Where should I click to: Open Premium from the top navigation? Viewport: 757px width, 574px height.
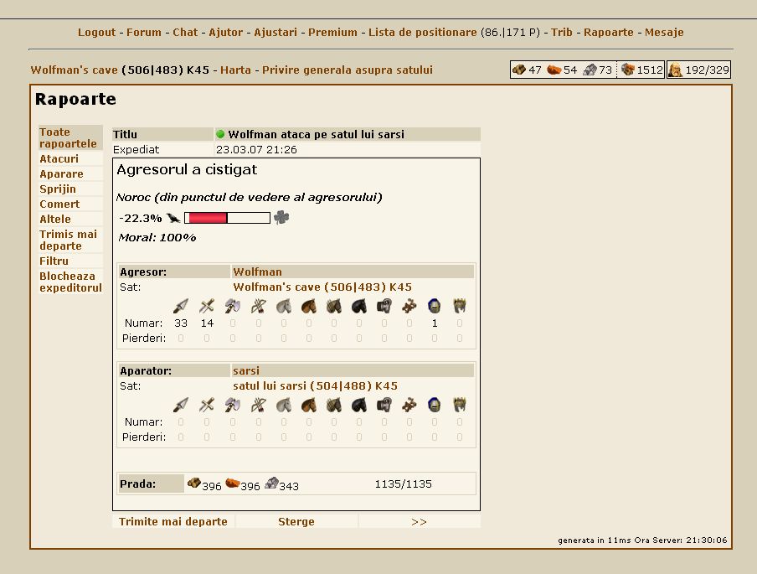pyautogui.click(x=332, y=33)
